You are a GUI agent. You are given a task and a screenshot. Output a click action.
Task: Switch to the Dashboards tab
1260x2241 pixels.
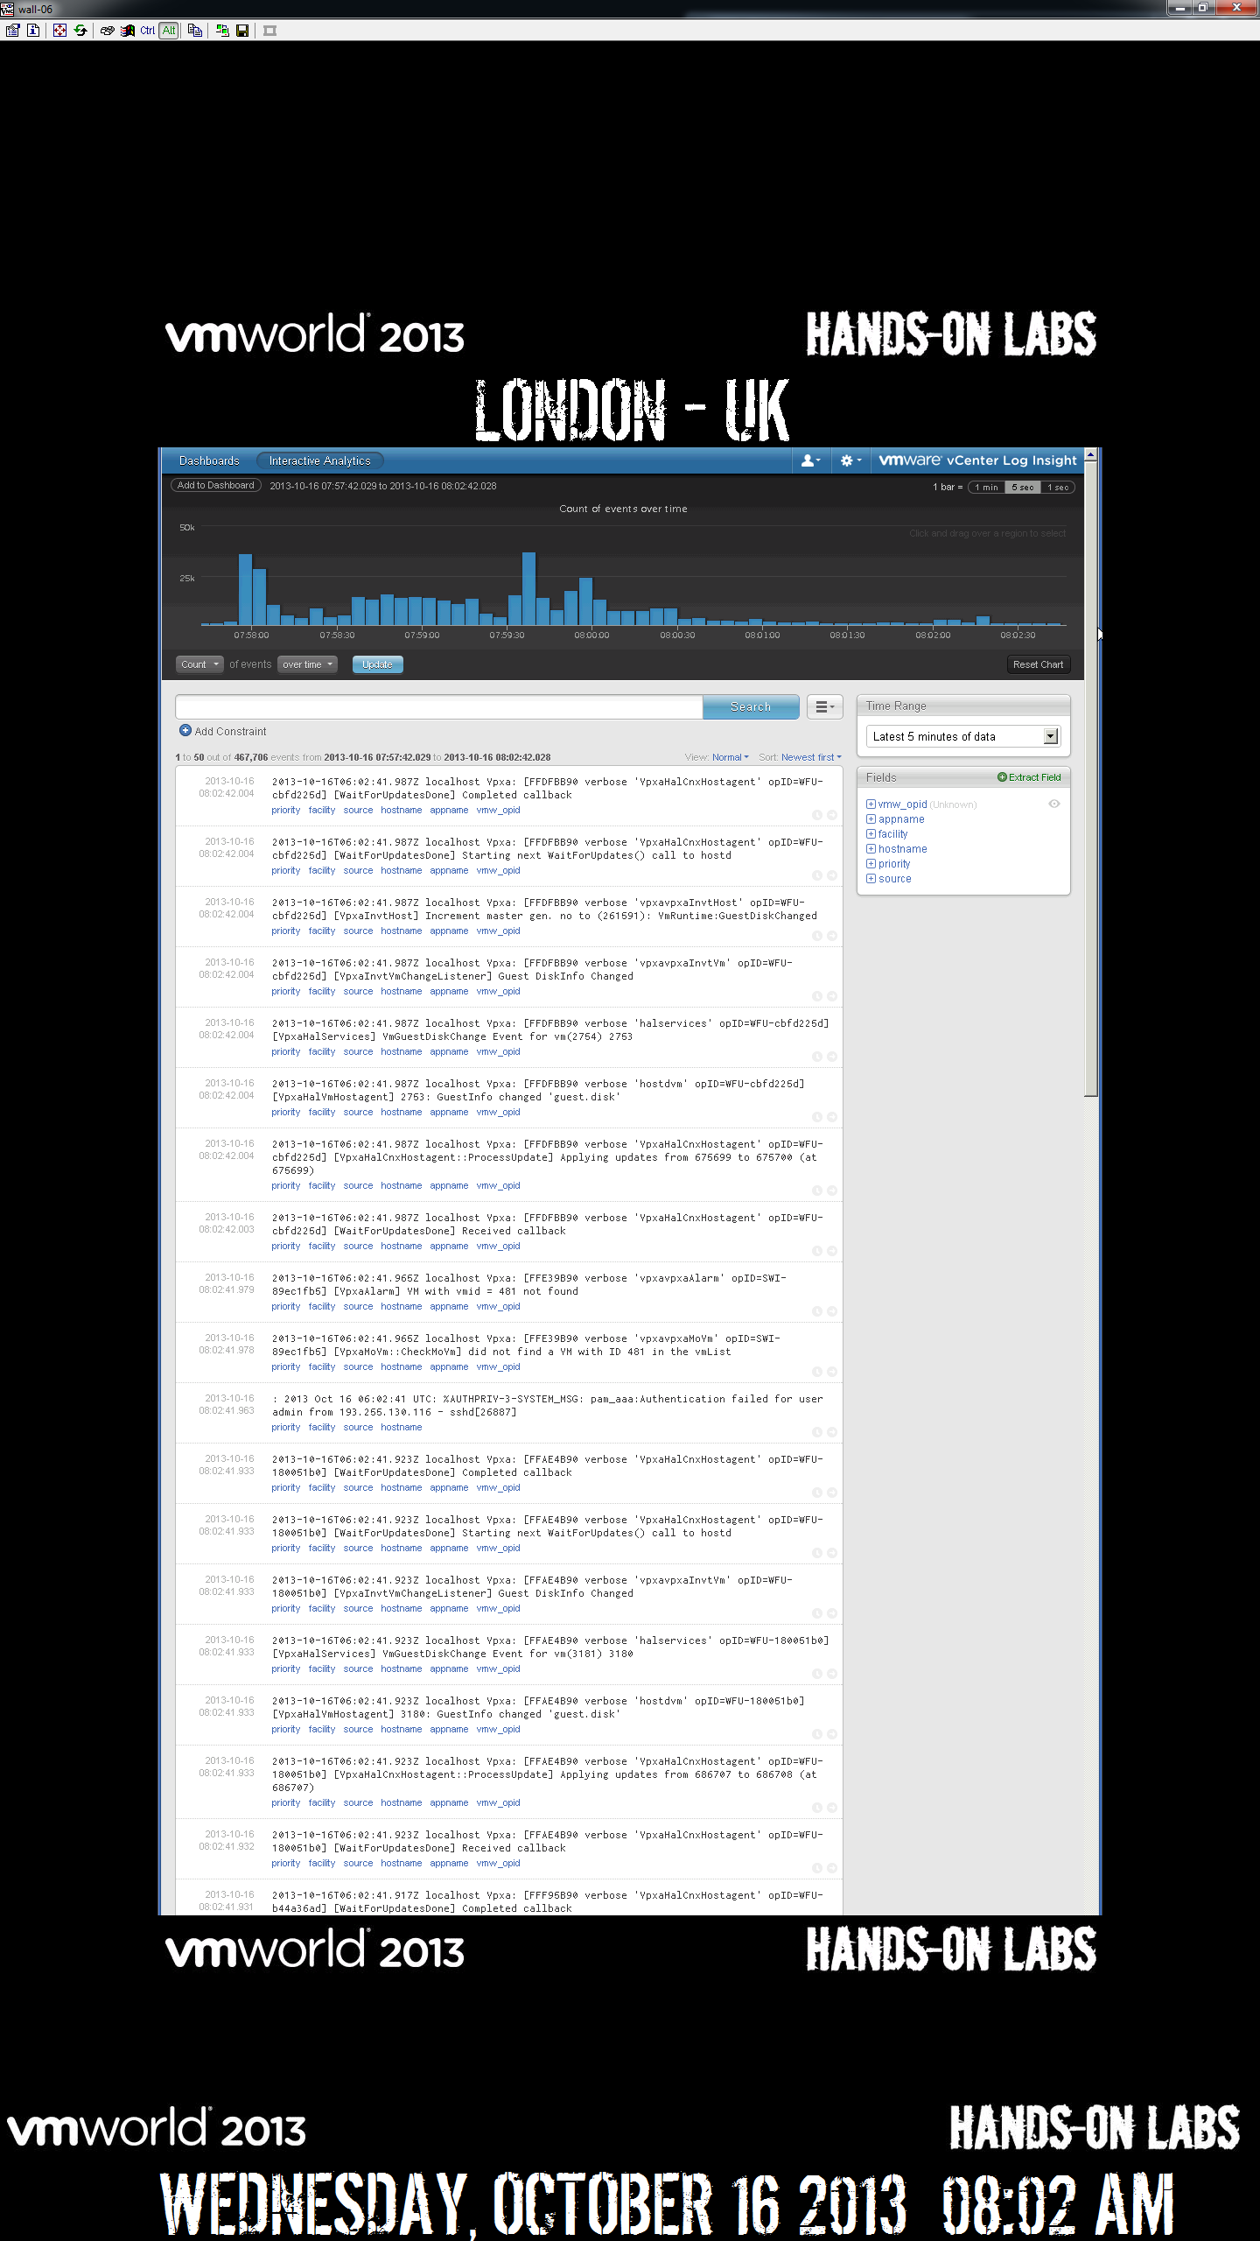(x=209, y=460)
